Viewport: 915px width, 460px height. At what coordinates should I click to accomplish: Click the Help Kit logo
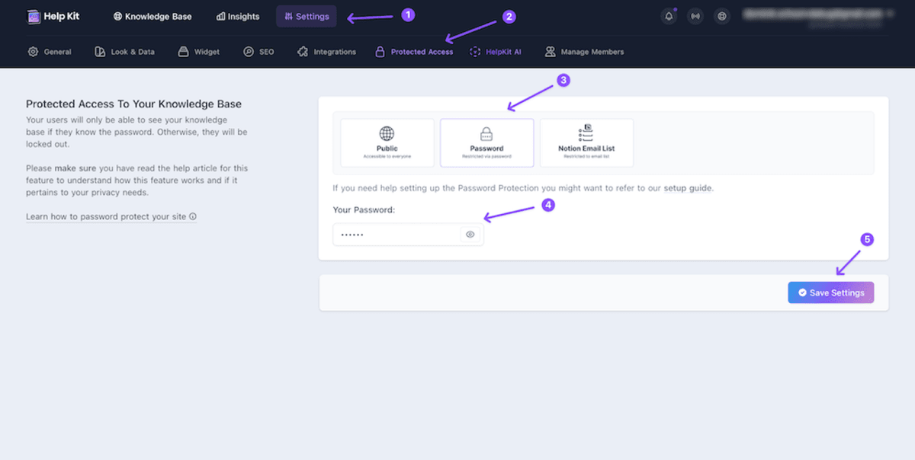click(x=53, y=16)
